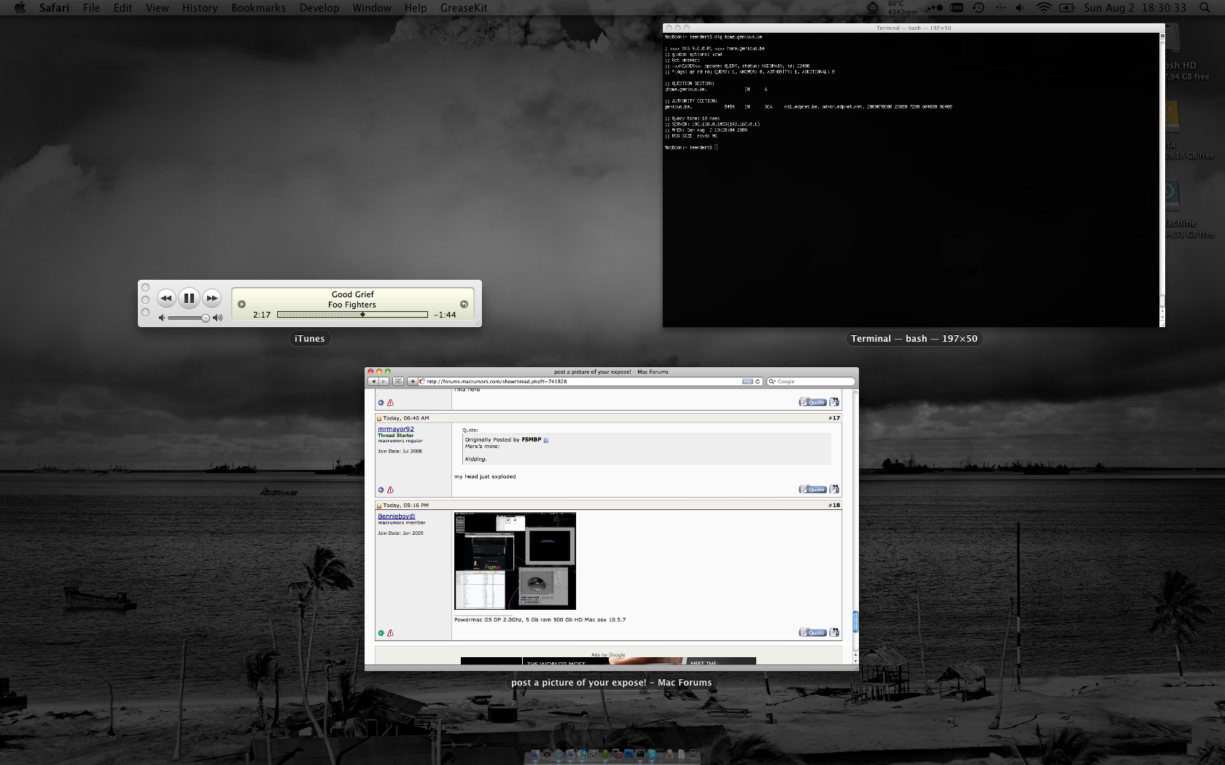Skip to previous track in iTunes
The image size is (1225, 765).
click(x=166, y=298)
